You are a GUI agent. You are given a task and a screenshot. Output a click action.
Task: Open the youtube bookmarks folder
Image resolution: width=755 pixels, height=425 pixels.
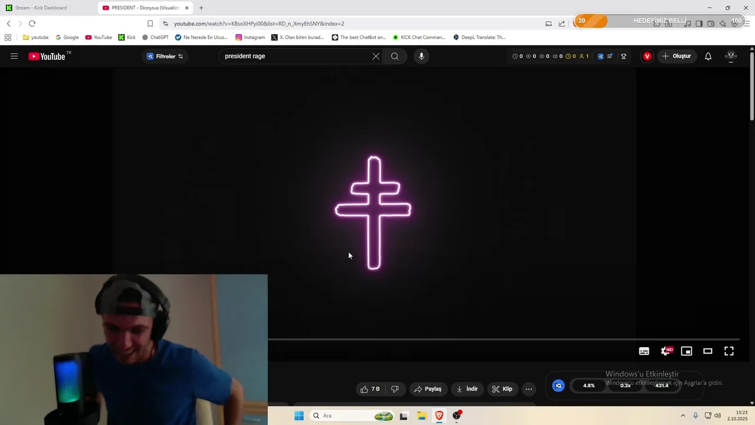point(35,37)
